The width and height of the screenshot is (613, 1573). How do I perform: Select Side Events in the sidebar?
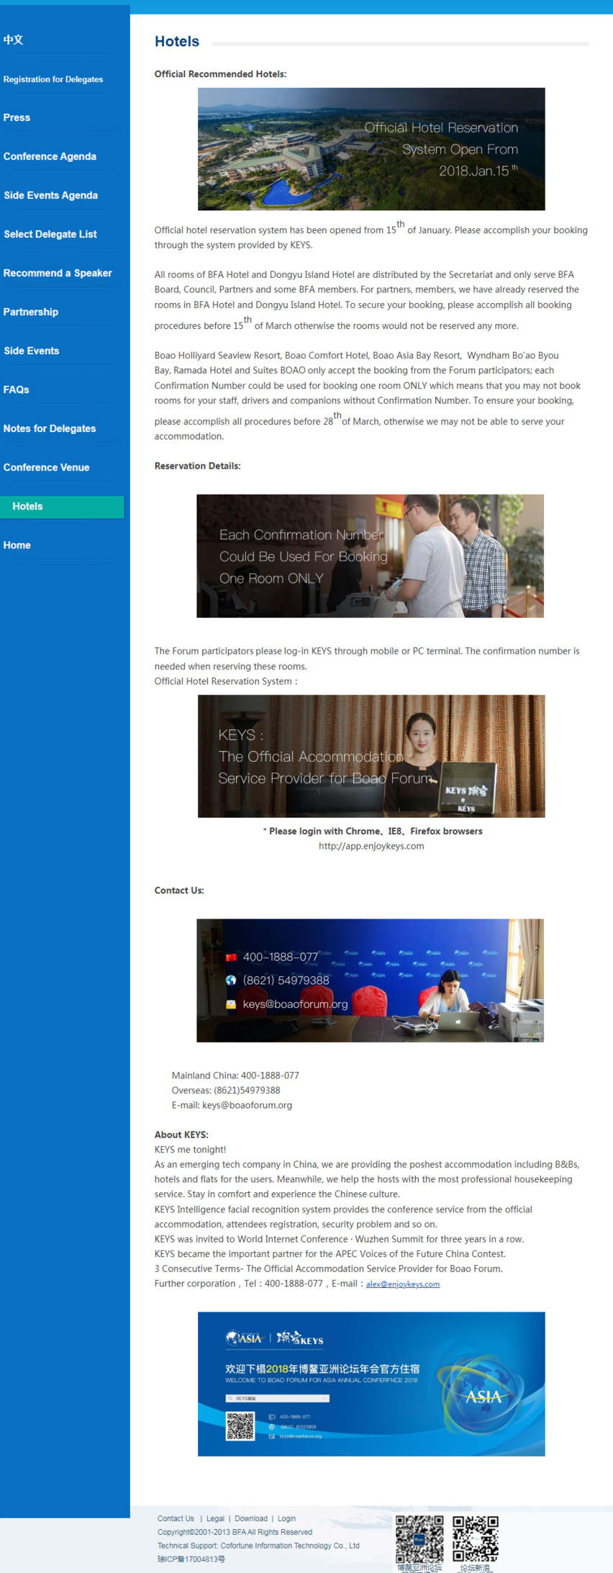click(32, 351)
